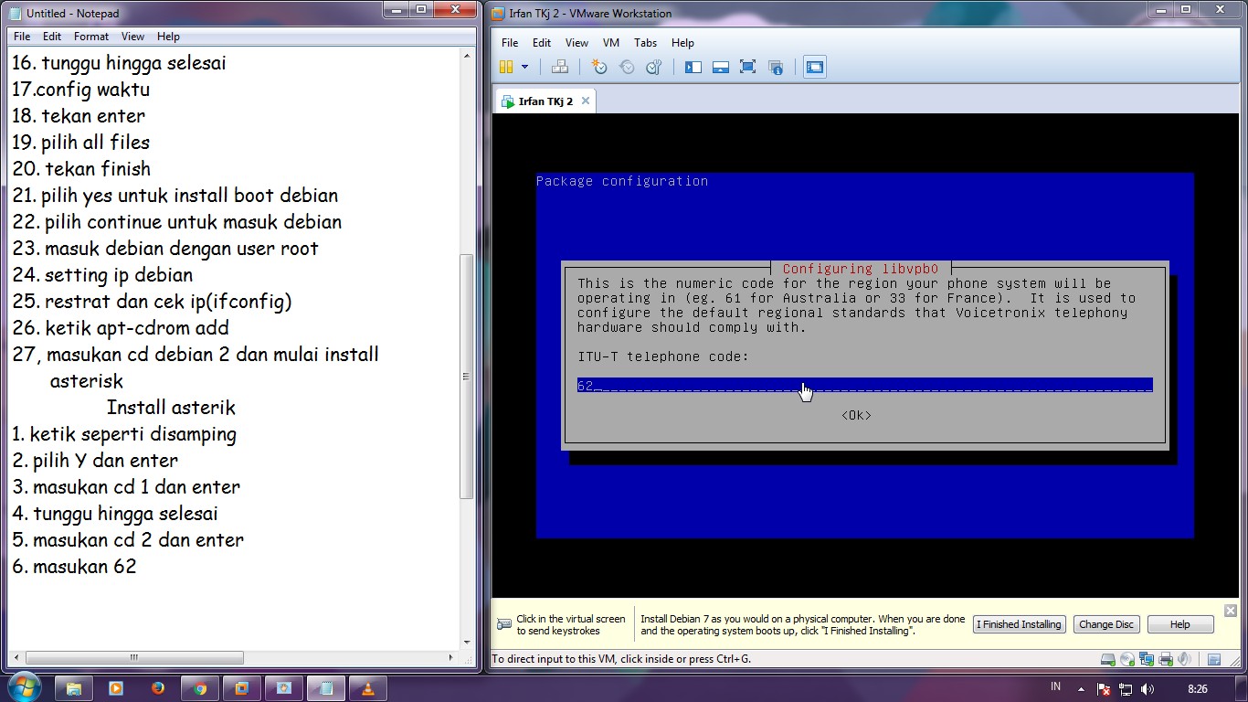Click keyboard icon in install info bar
This screenshot has height=702, width=1248.
point(504,624)
